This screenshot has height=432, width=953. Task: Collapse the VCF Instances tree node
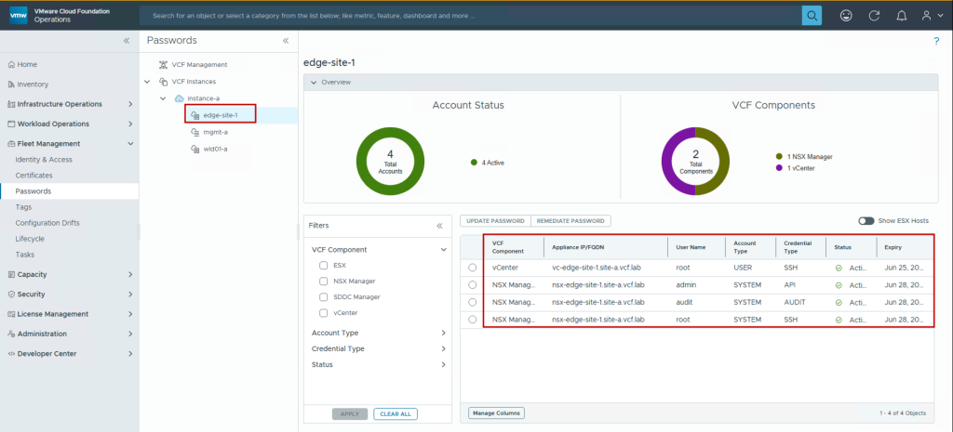[x=148, y=82]
